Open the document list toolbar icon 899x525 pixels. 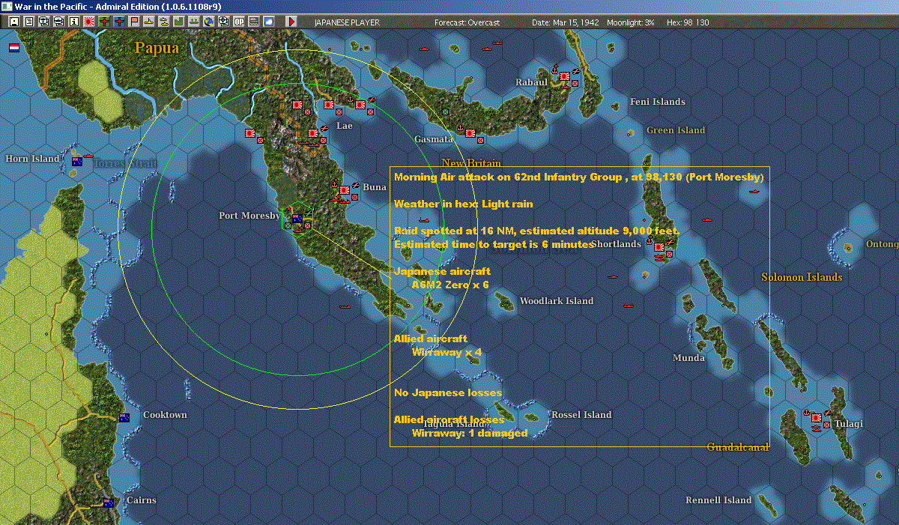29,22
